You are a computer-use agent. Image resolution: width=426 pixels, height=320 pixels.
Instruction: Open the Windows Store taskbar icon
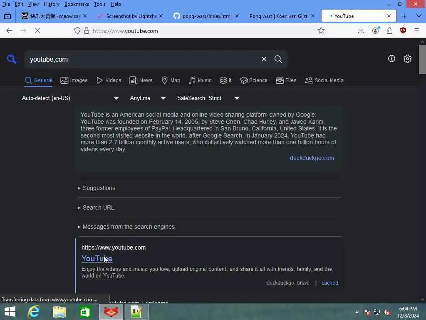[85, 312]
